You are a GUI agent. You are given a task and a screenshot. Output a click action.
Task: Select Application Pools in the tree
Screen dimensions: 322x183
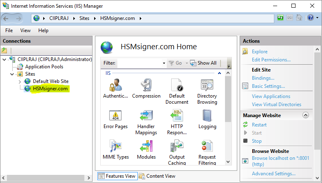tap(44, 67)
